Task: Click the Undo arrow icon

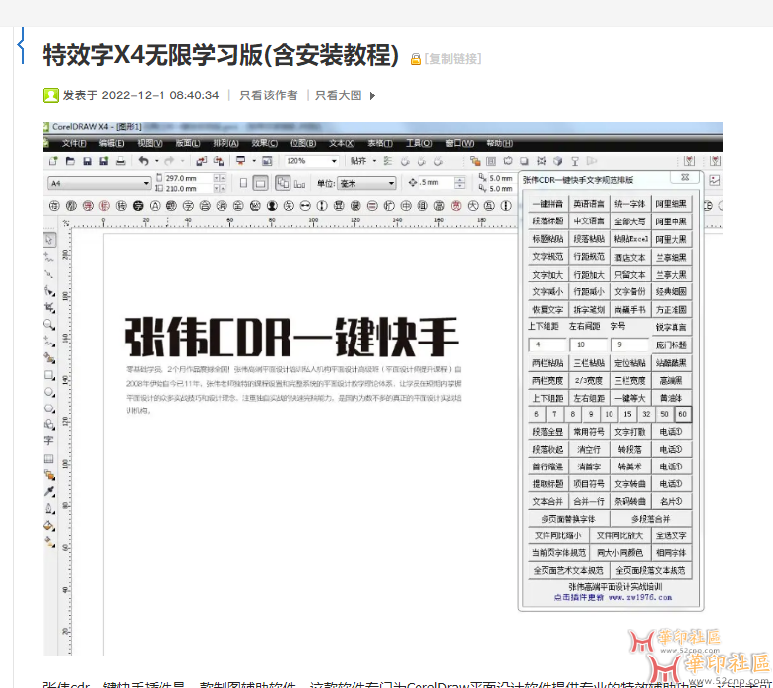Action: click(144, 161)
